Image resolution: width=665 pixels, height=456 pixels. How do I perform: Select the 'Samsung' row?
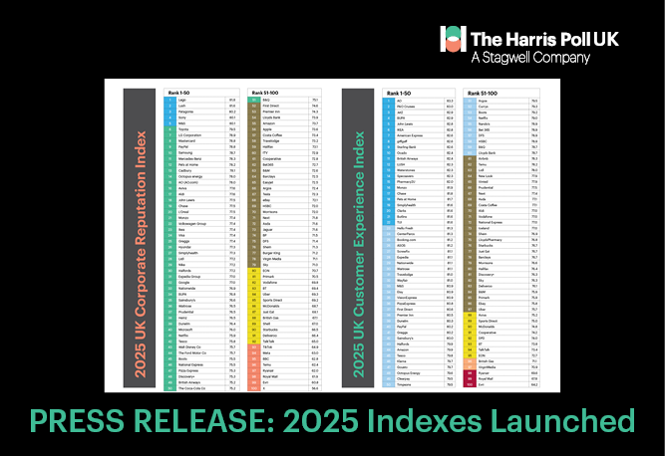point(201,153)
